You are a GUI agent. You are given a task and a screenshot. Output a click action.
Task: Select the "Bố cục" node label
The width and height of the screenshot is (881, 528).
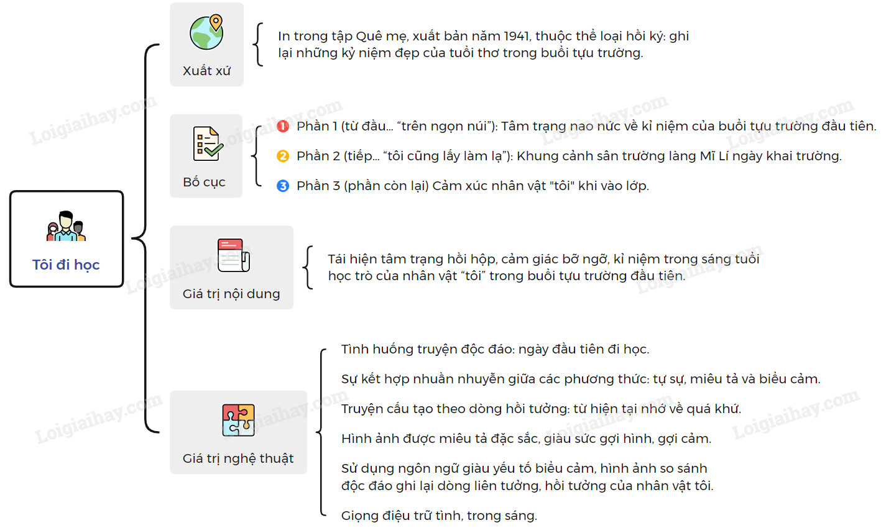[x=204, y=182]
